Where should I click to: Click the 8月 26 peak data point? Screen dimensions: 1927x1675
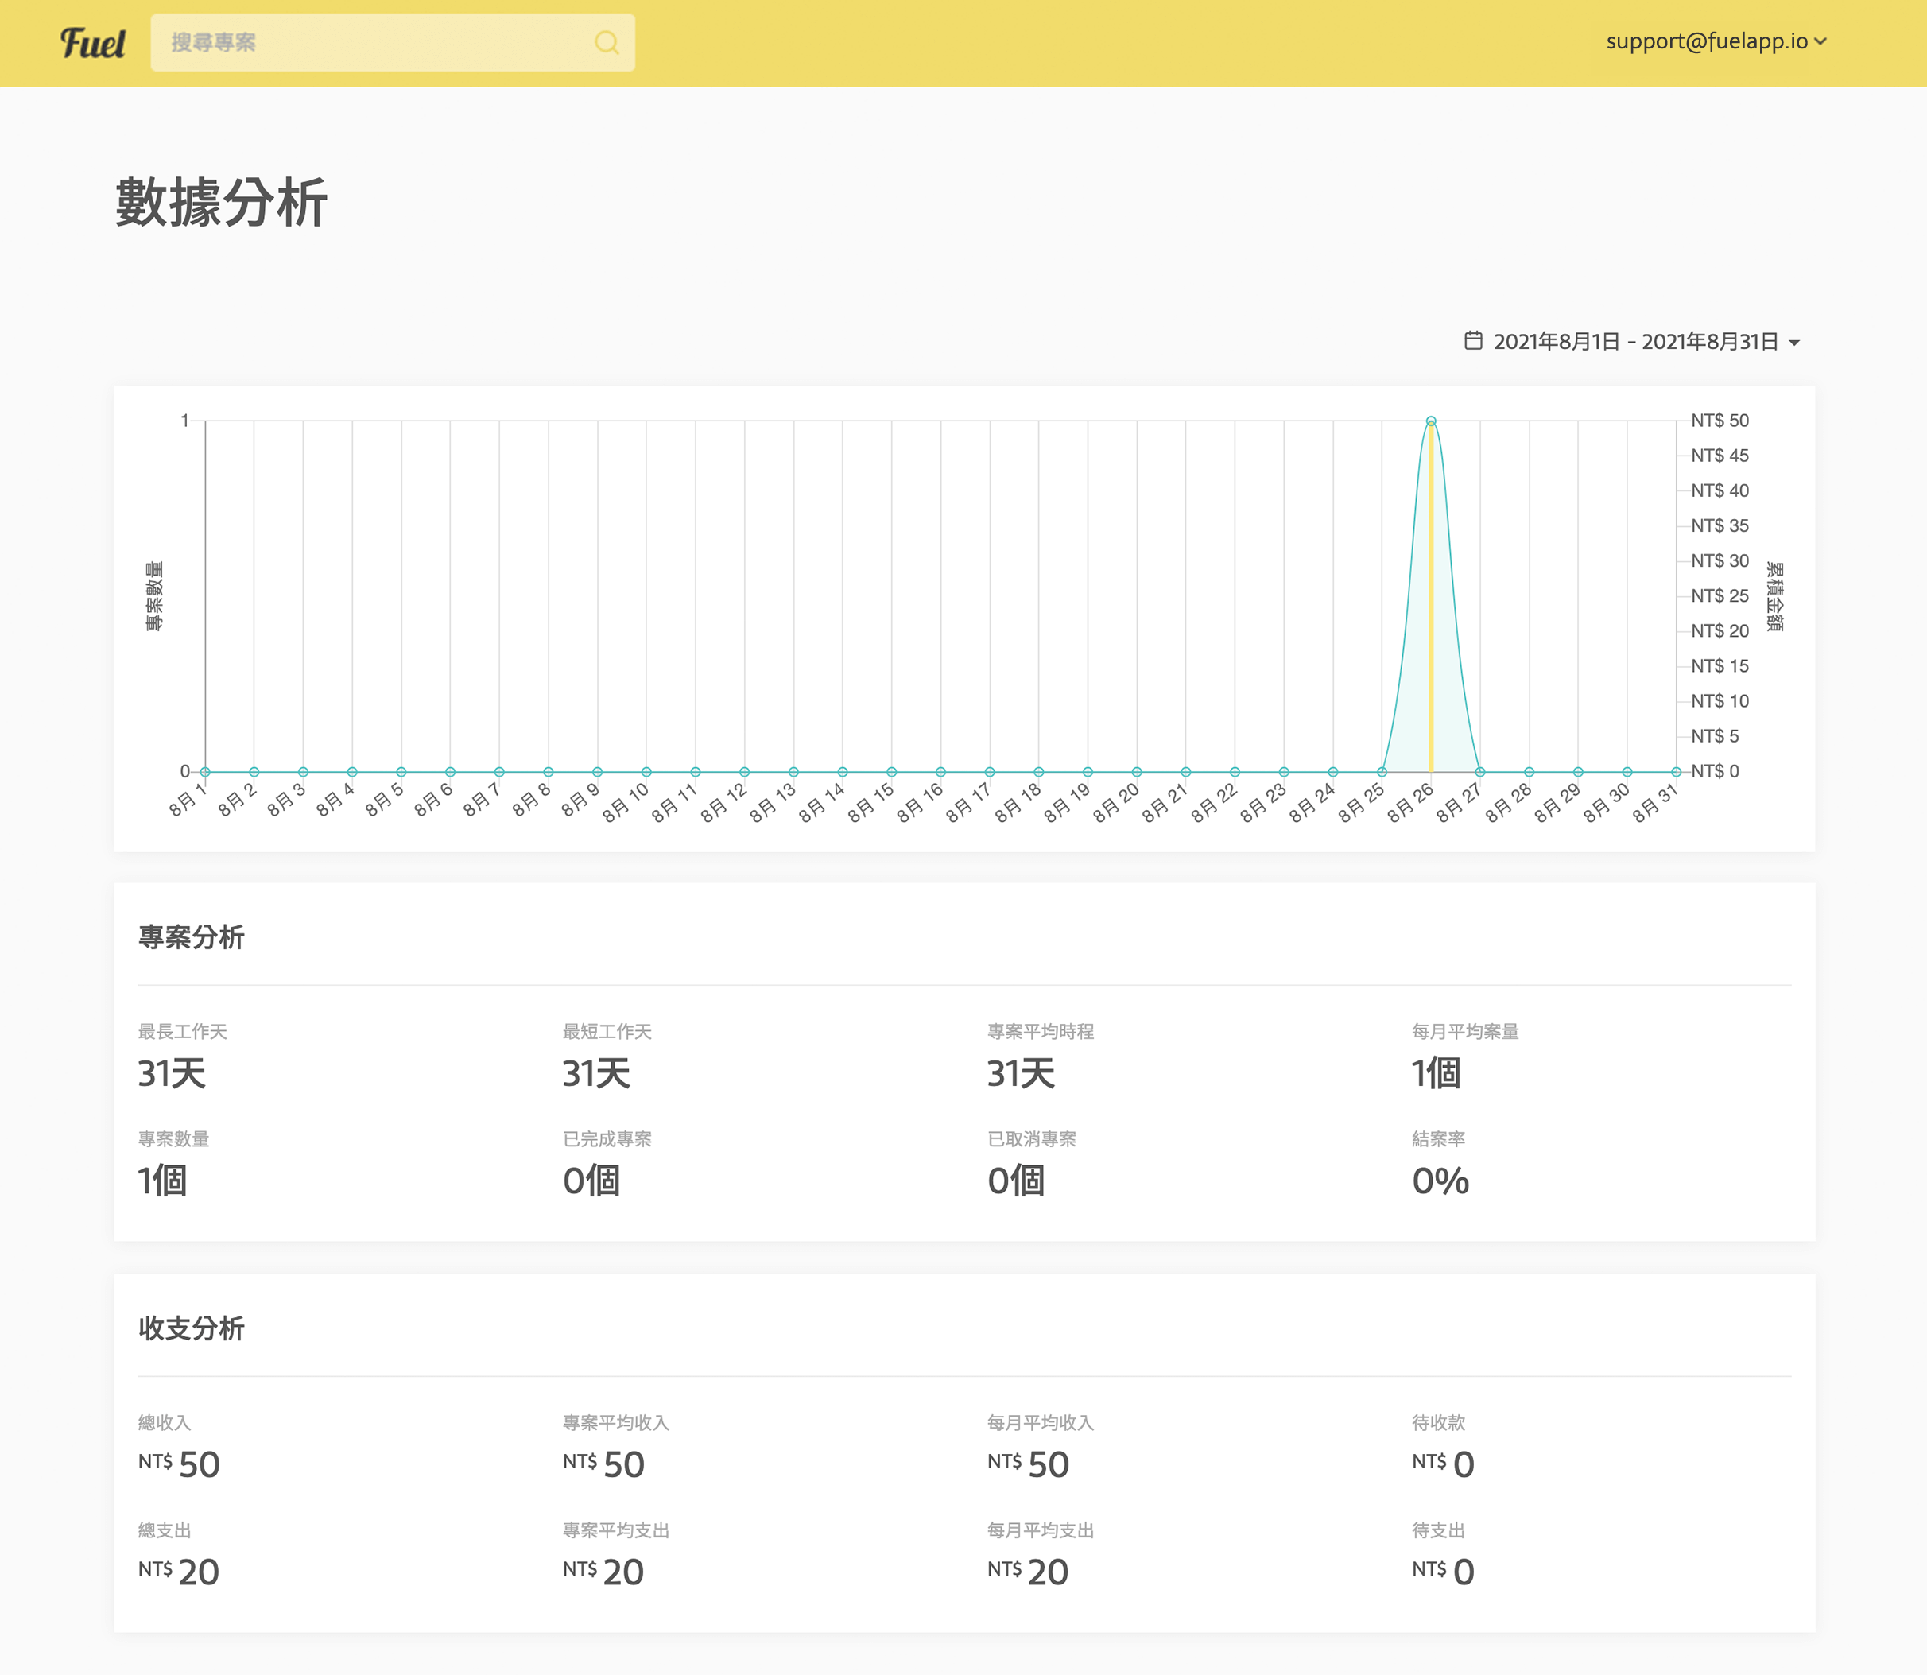click(x=1431, y=421)
